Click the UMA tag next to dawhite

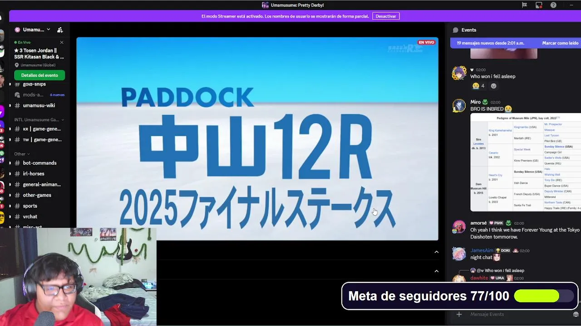point(497,278)
